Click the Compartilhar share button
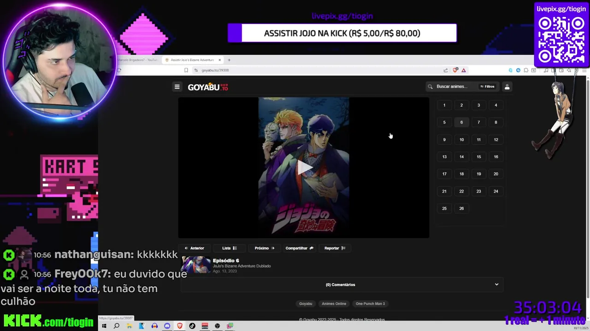This screenshot has height=331, width=590. click(x=299, y=248)
